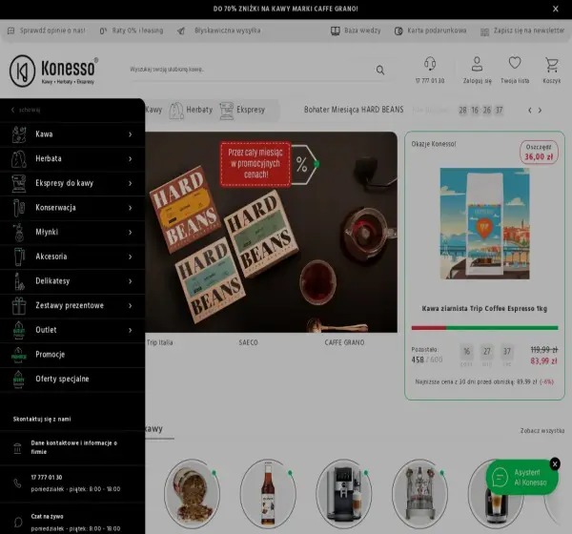Expand Akcesoria submenu chevron
The width and height of the screenshot is (572, 534).
pos(131,257)
